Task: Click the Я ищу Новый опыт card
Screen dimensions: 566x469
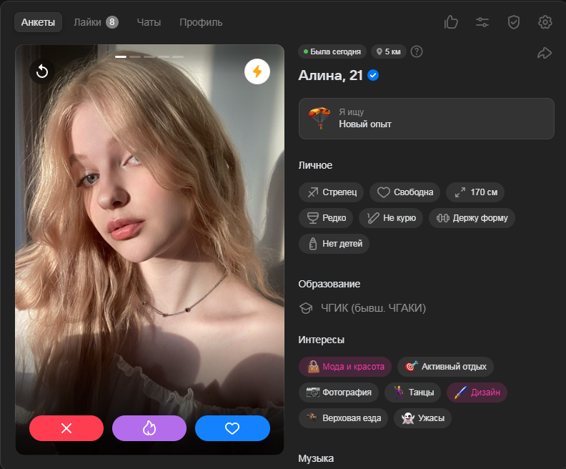Action: 426,118
